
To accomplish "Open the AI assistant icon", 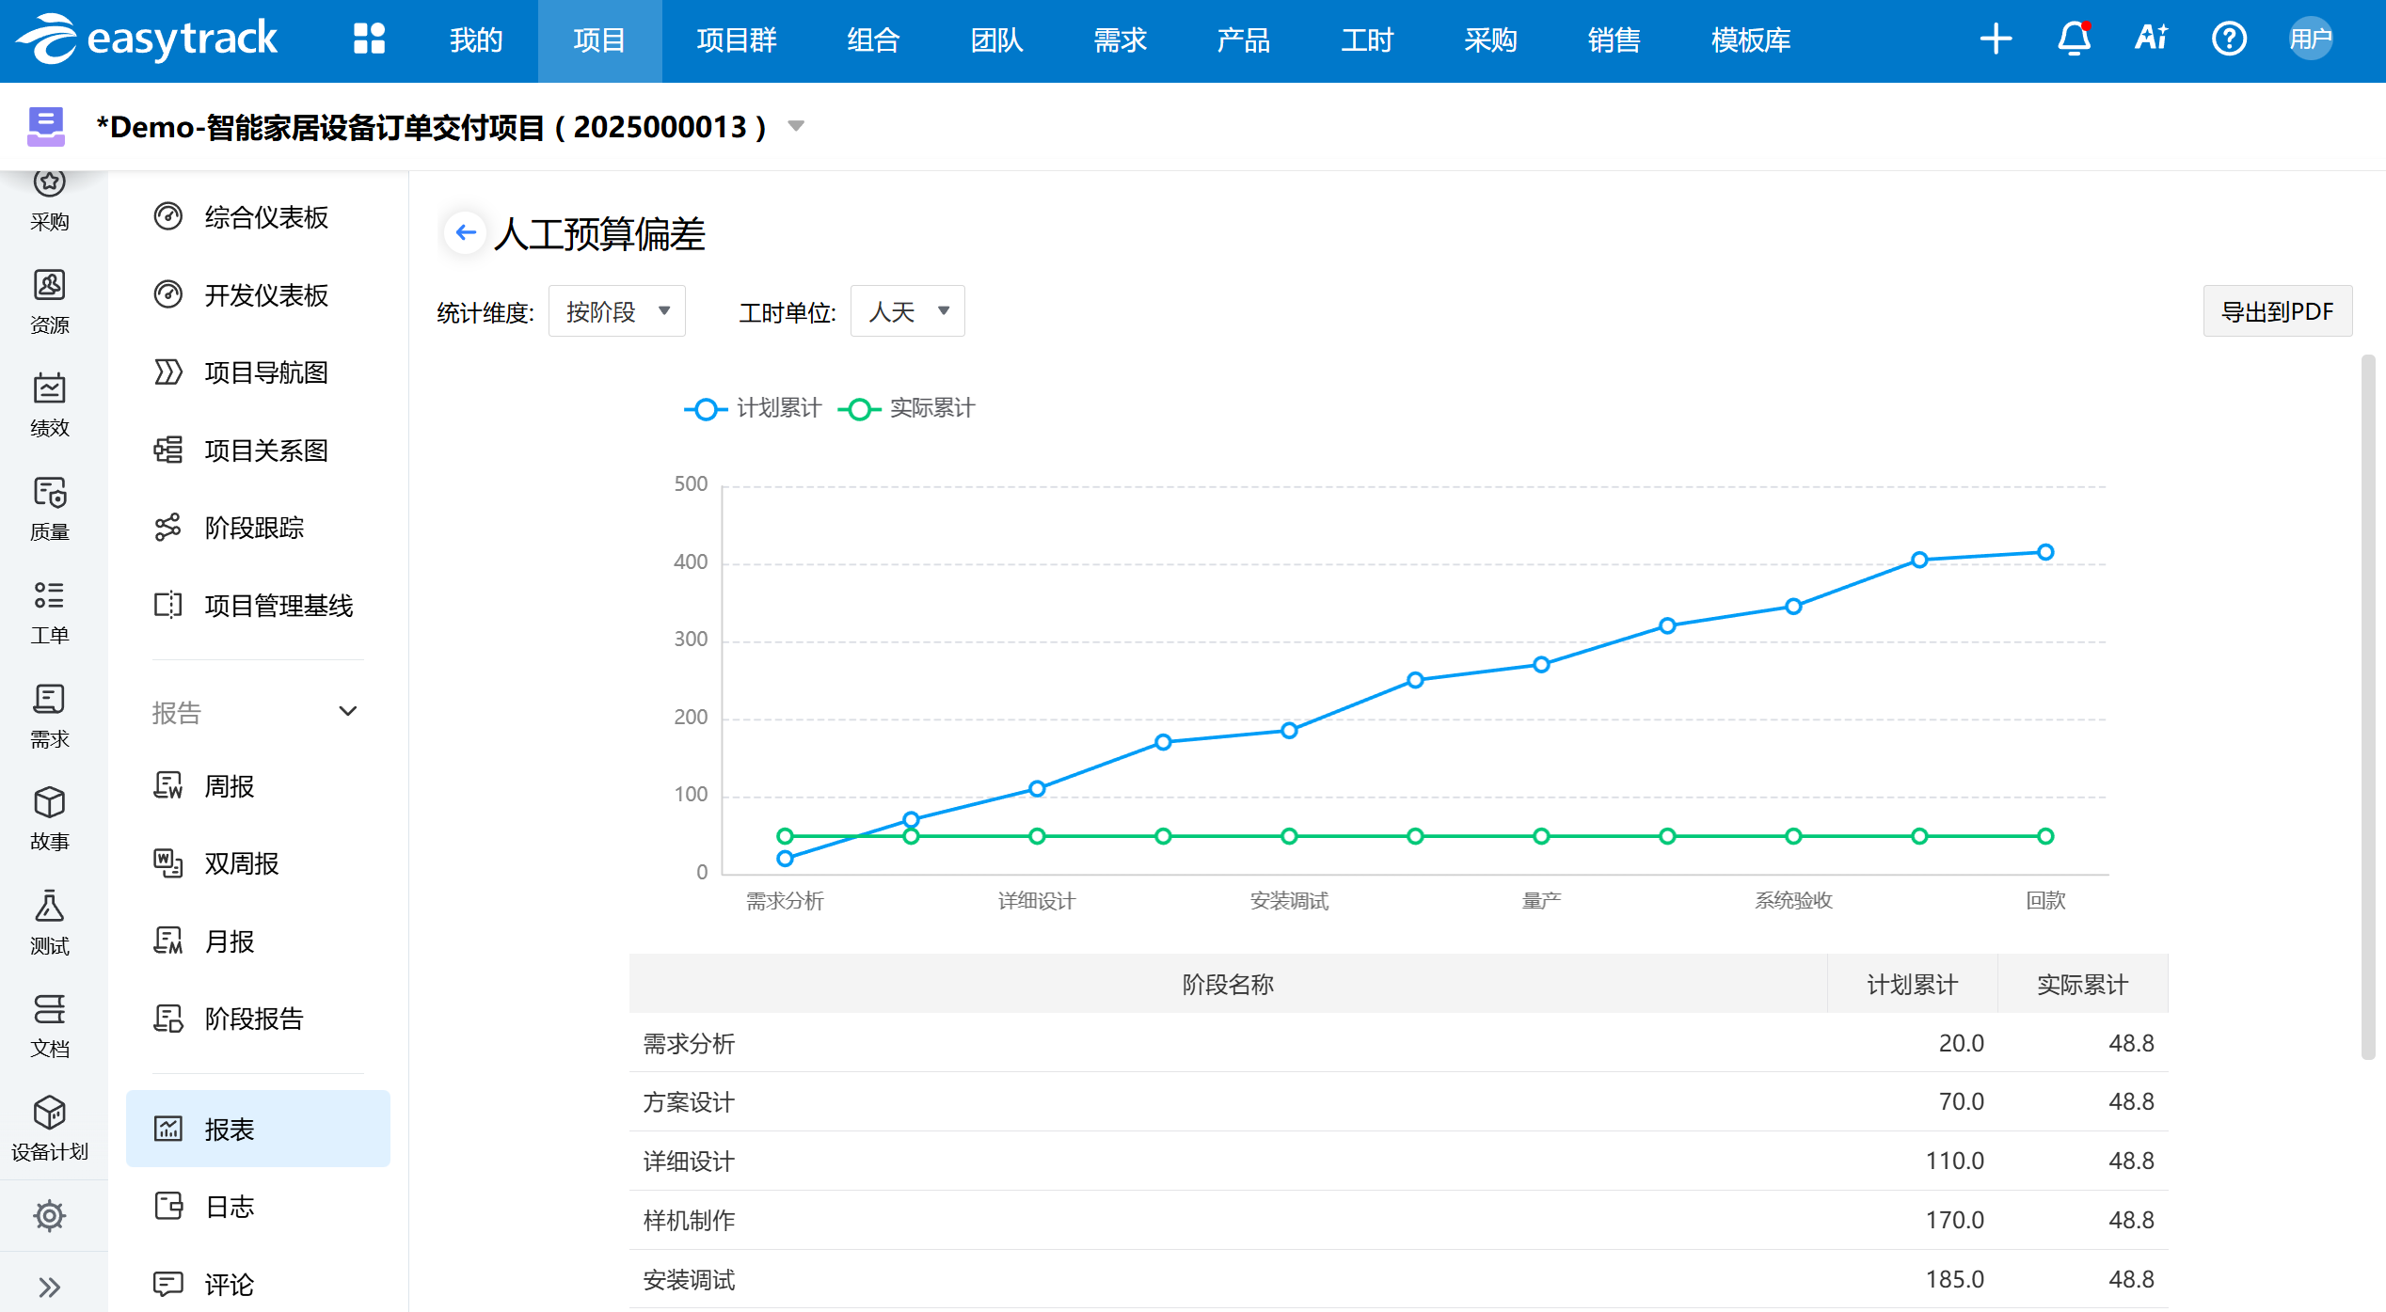I will pyautogui.click(x=2151, y=38).
